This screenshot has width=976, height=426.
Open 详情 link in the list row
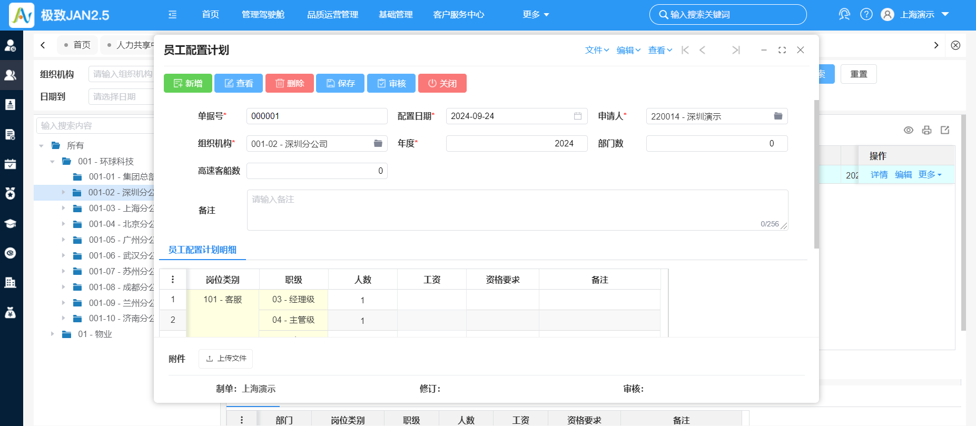879,175
